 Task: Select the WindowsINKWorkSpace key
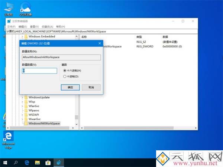click(44, 124)
